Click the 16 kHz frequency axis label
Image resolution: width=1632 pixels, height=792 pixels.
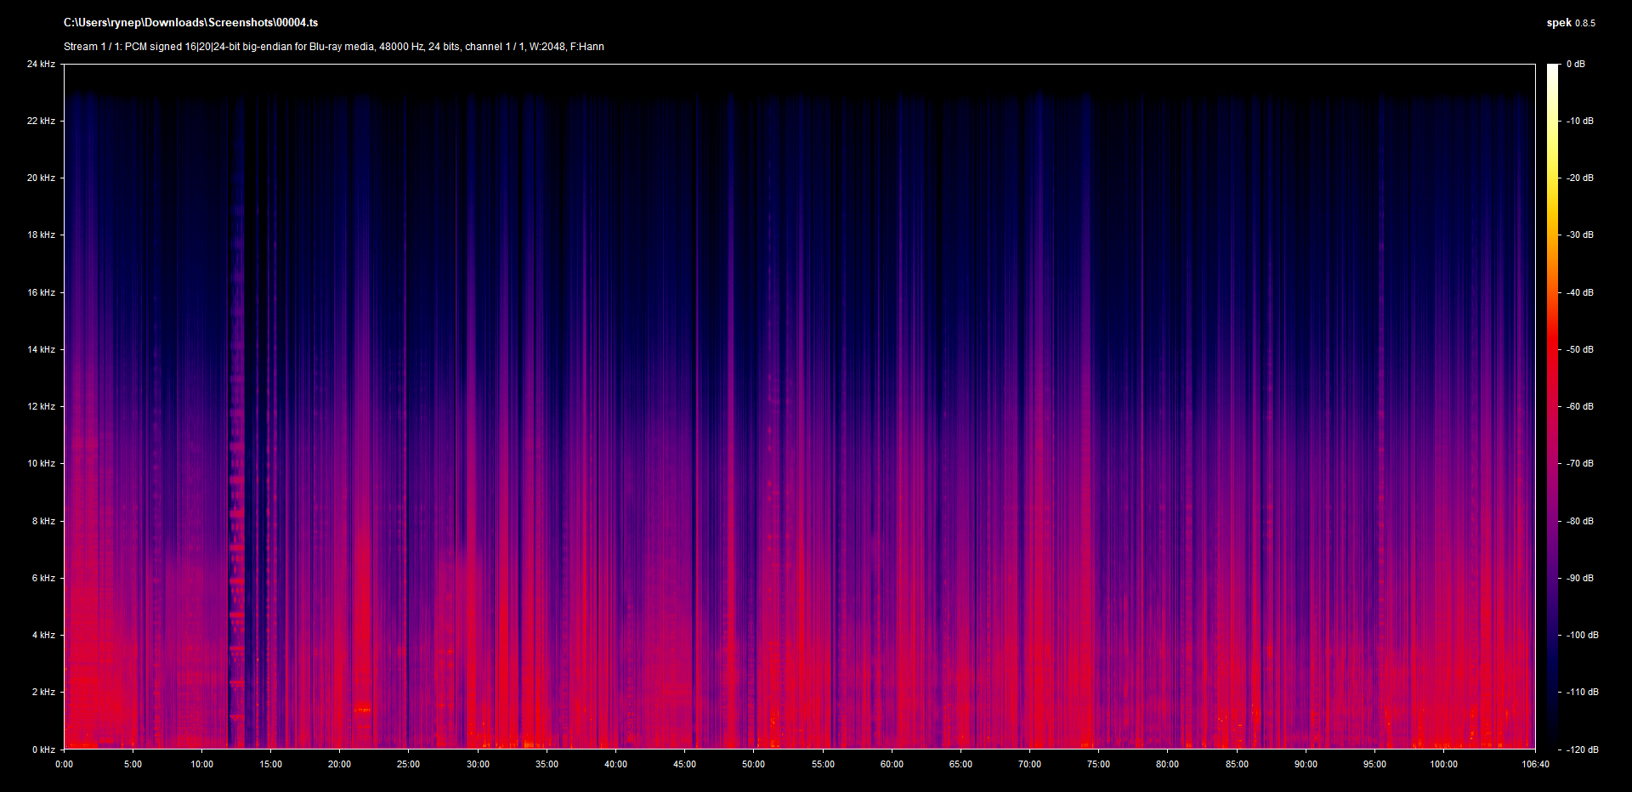click(41, 292)
